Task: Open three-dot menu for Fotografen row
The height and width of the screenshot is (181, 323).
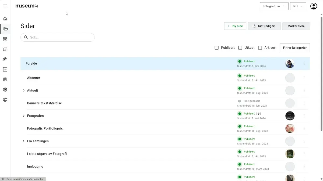Action: pos(304,116)
